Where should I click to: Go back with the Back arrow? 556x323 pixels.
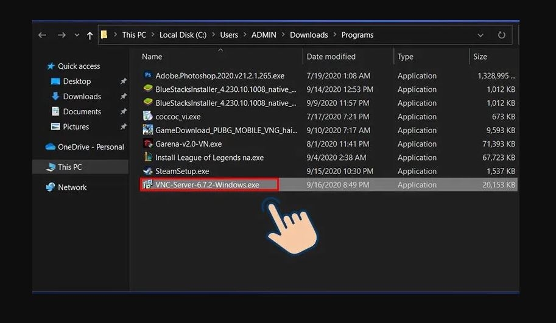pos(42,35)
